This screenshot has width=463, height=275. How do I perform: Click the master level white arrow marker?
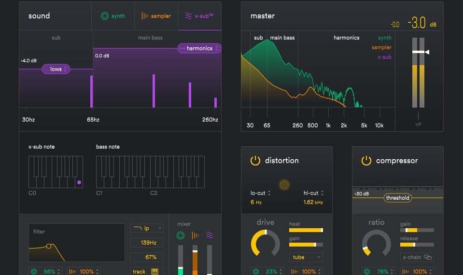pos(427,52)
